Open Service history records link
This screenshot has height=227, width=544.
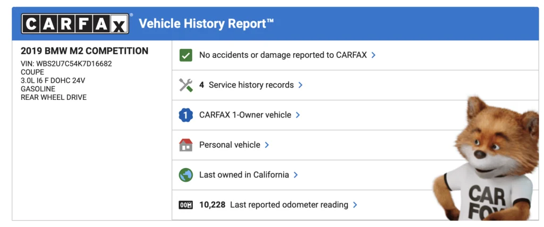(251, 85)
